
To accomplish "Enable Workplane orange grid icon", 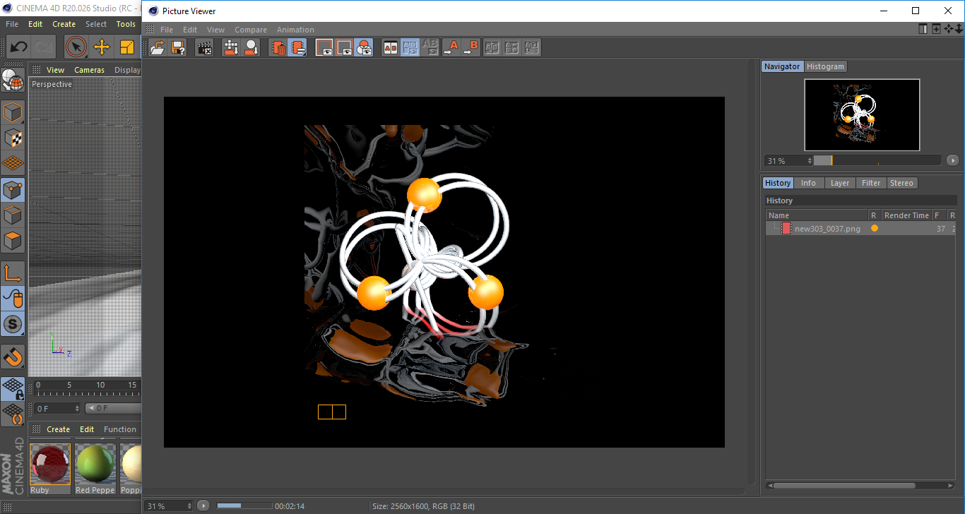I will (x=13, y=163).
